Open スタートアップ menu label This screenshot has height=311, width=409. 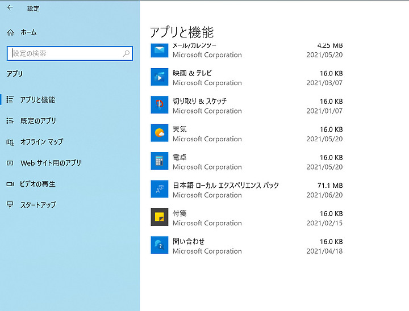pos(38,205)
